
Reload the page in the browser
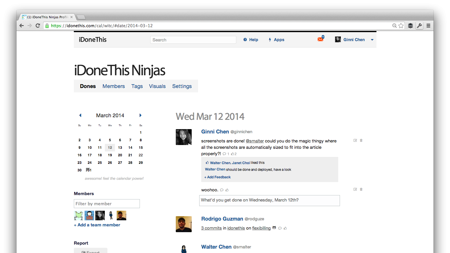click(38, 26)
